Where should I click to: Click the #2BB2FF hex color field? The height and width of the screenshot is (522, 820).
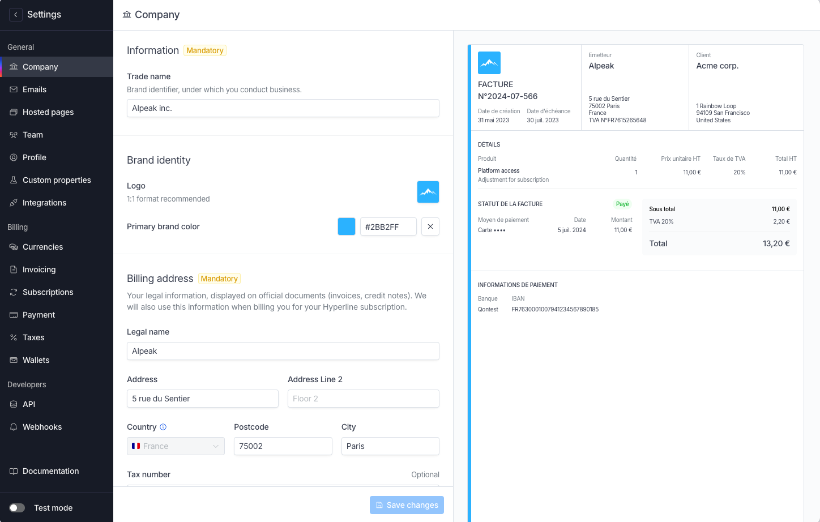(388, 226)
